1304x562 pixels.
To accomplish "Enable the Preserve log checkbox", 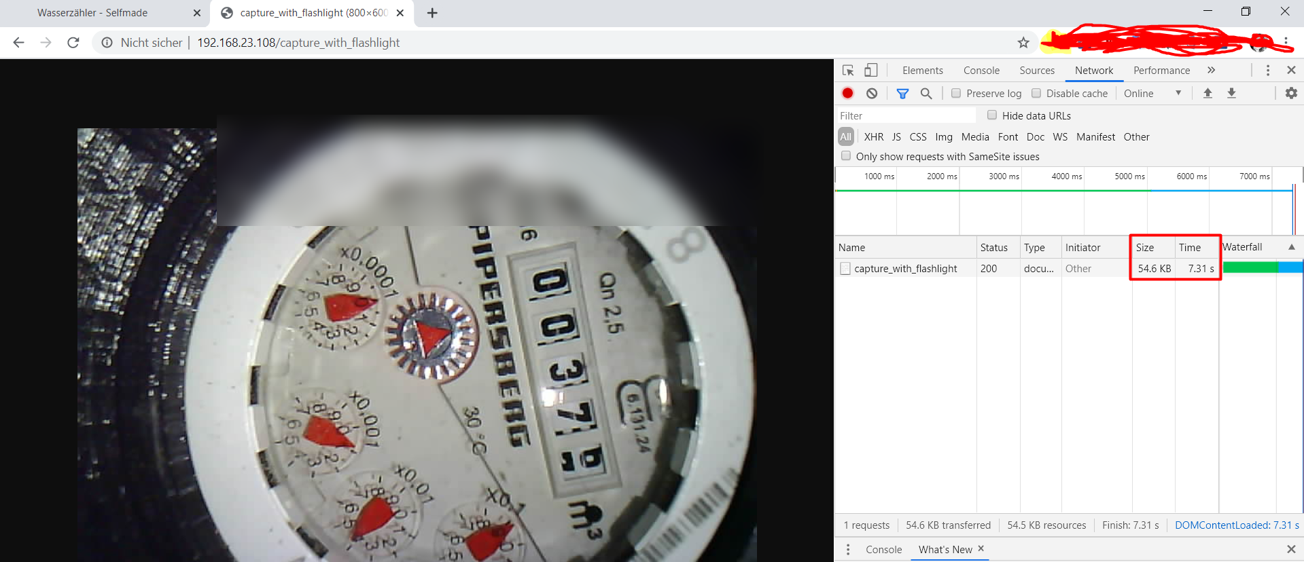I will (x=956, y=93).
